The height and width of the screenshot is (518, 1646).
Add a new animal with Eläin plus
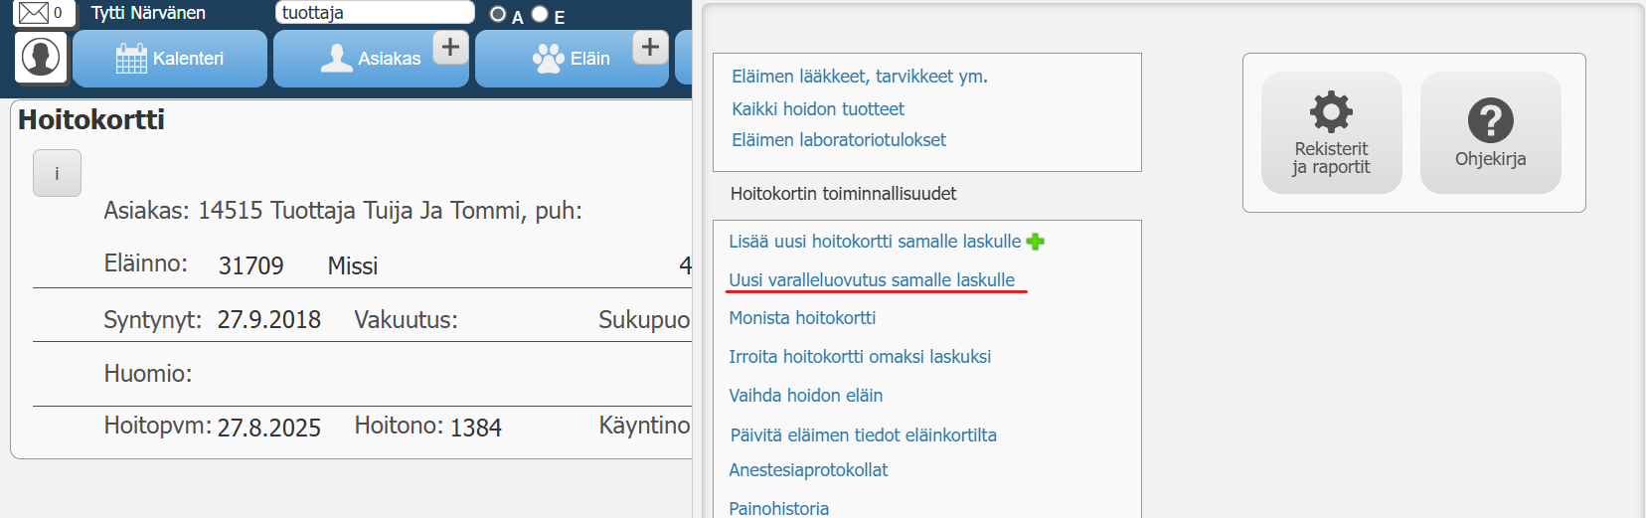[x=650, y=47]
